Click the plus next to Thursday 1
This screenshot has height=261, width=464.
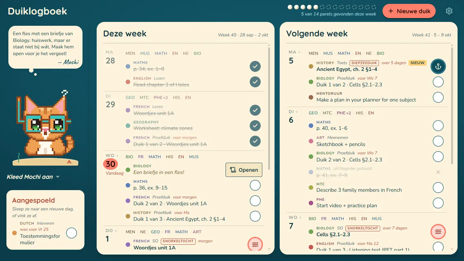click(x=116, y=231)
